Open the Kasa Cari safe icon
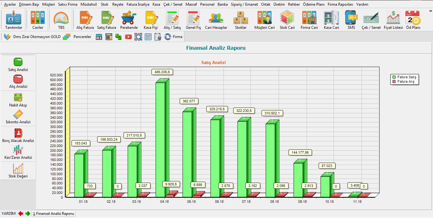The height and width of the screenshot is (218, 433). pyautogui.click(x=331, y=18)
